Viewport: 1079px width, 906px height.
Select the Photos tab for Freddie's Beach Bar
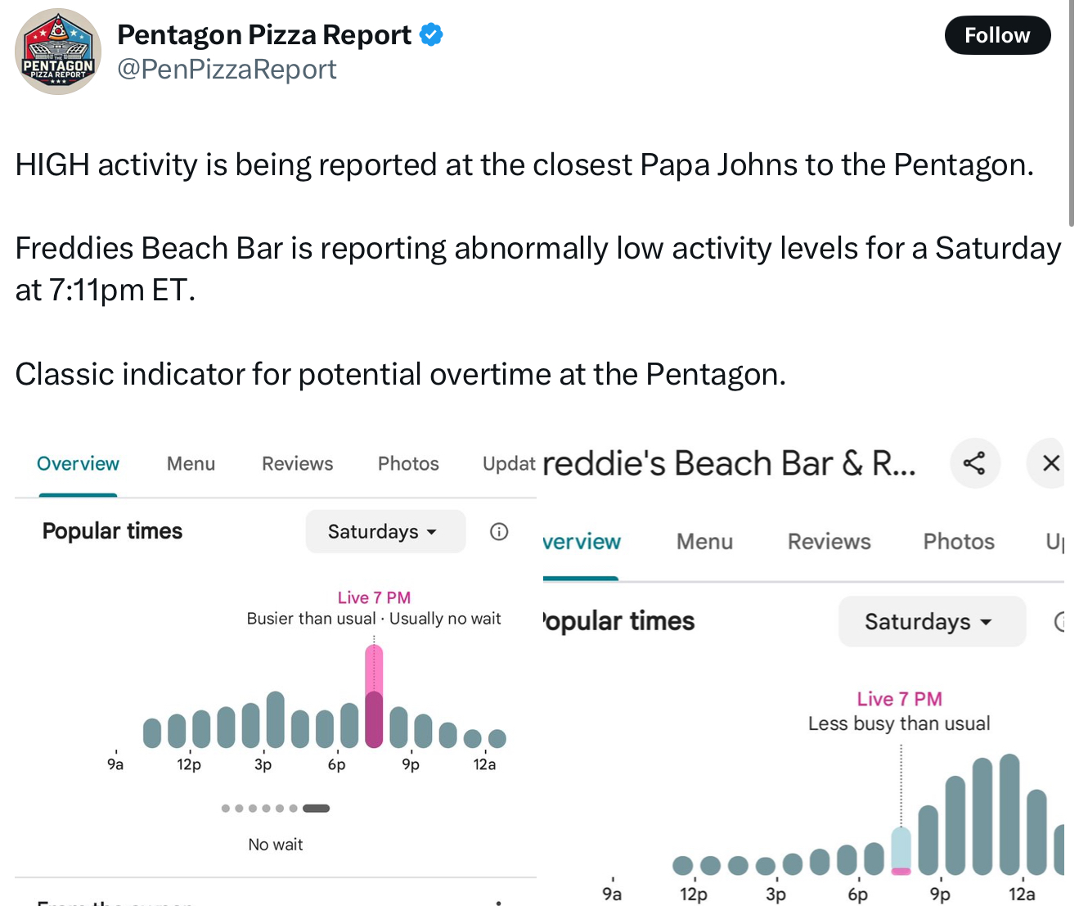959,542
